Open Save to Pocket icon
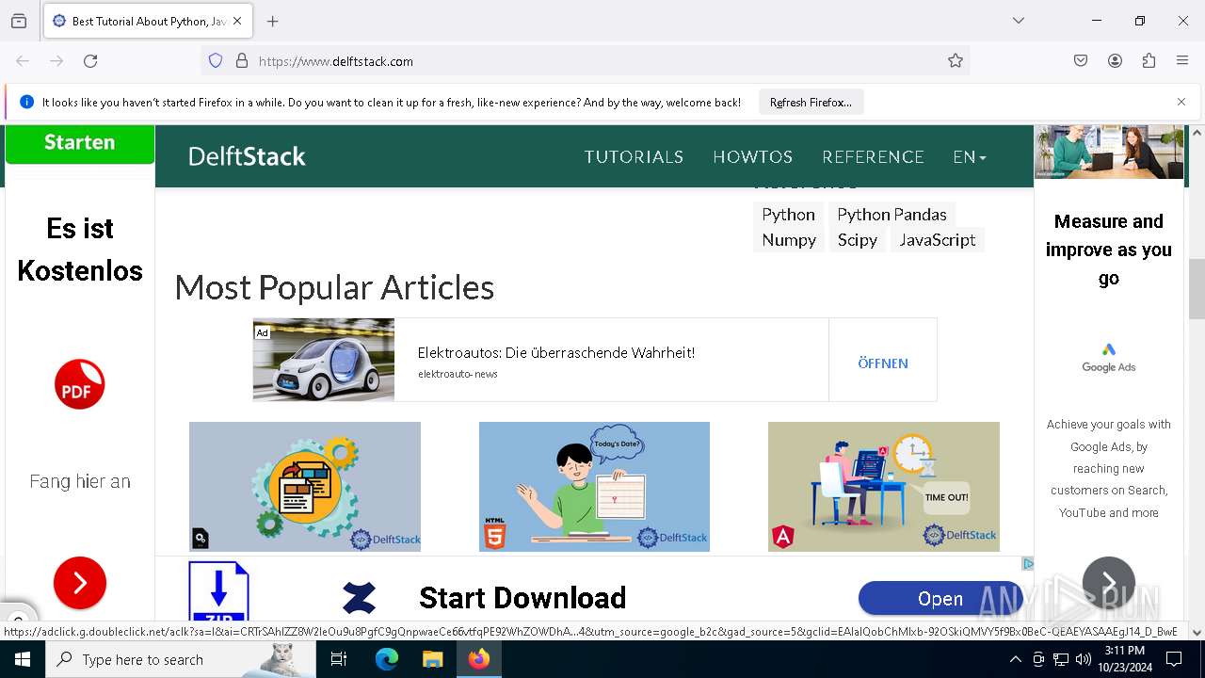This screenshot has height=678, width=1205. (x=1081, y=61)
